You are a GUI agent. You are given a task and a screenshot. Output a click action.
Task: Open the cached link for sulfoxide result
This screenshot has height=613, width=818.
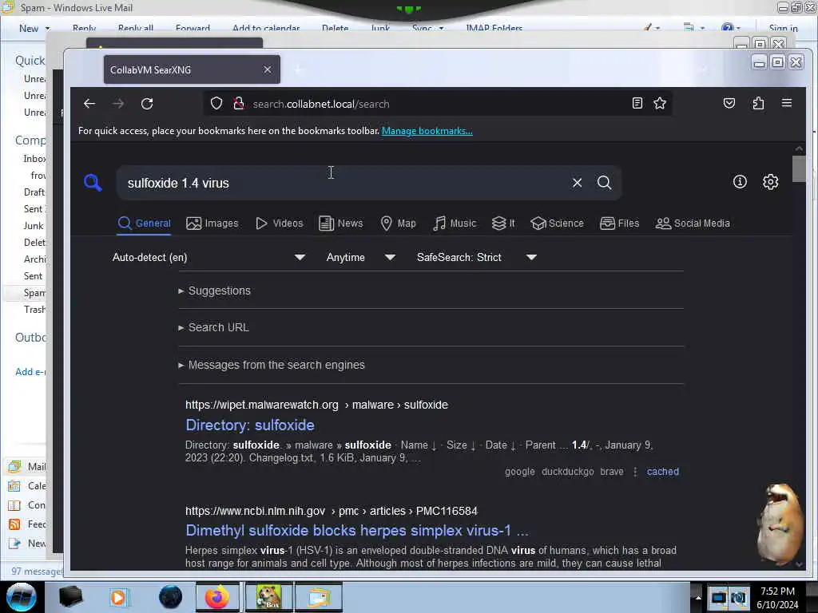[x=662, y=471]
